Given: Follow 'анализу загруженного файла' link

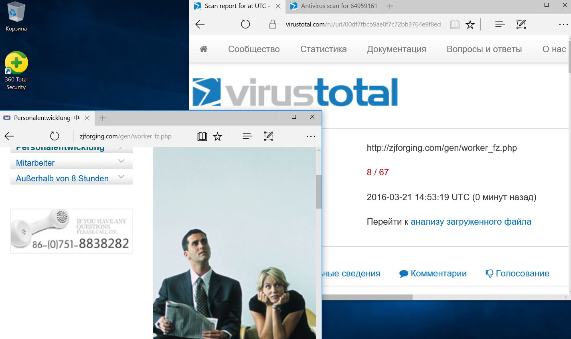Looking at the screenshot, I should (471, 222).
